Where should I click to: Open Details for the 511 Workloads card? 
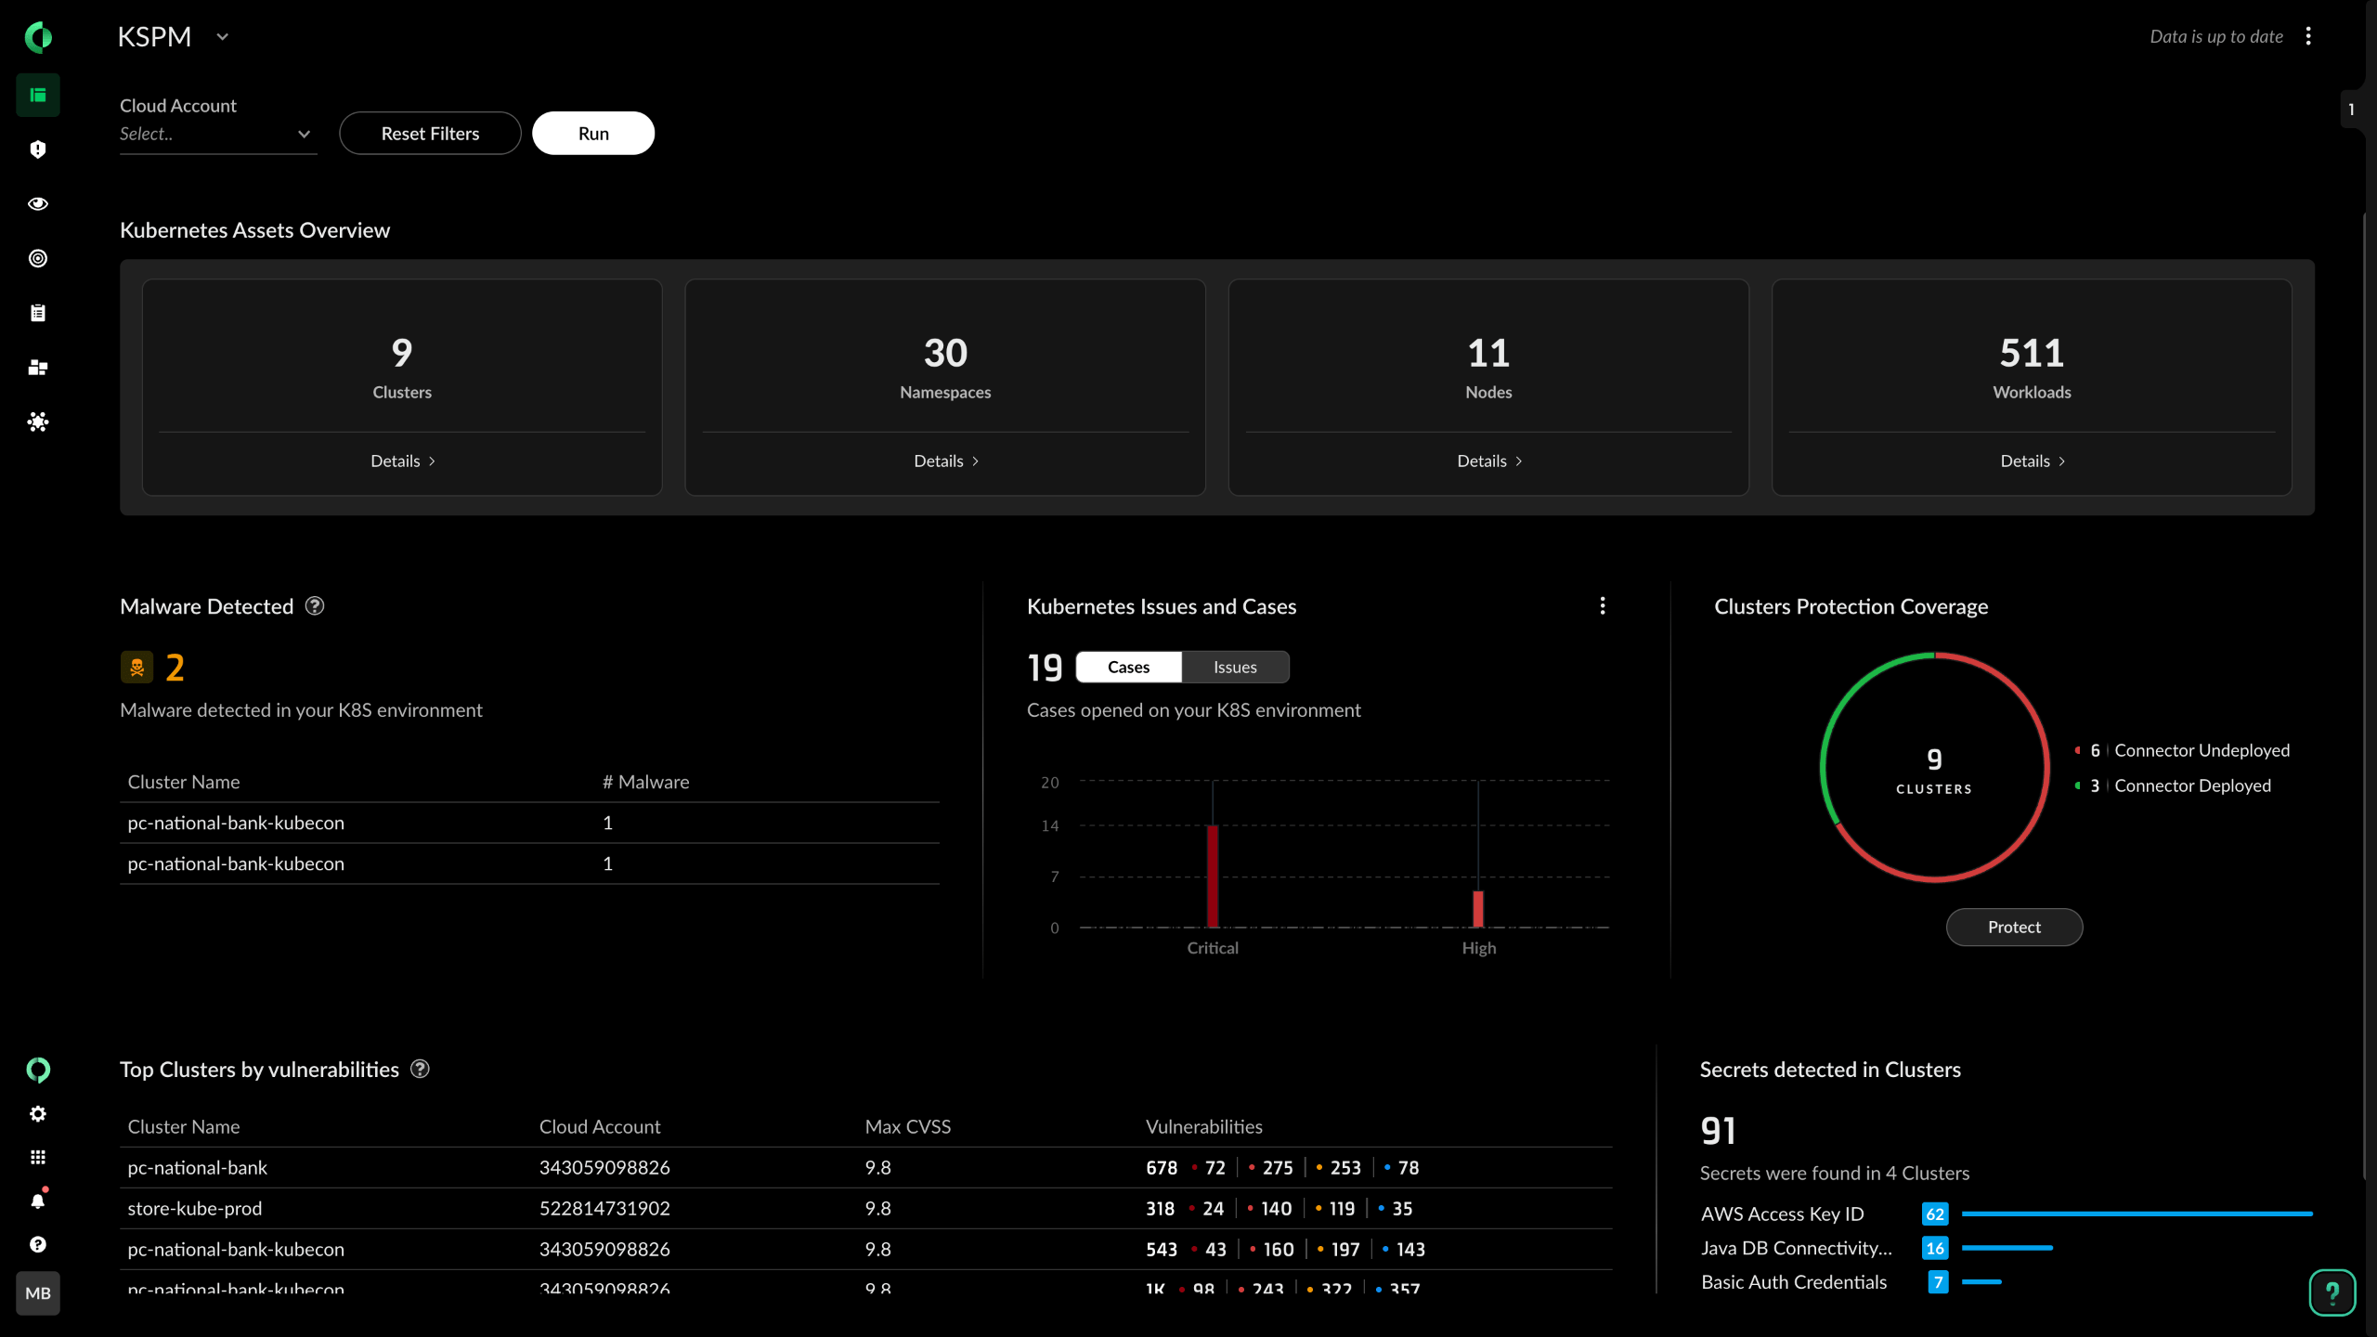click(2032, 461)
